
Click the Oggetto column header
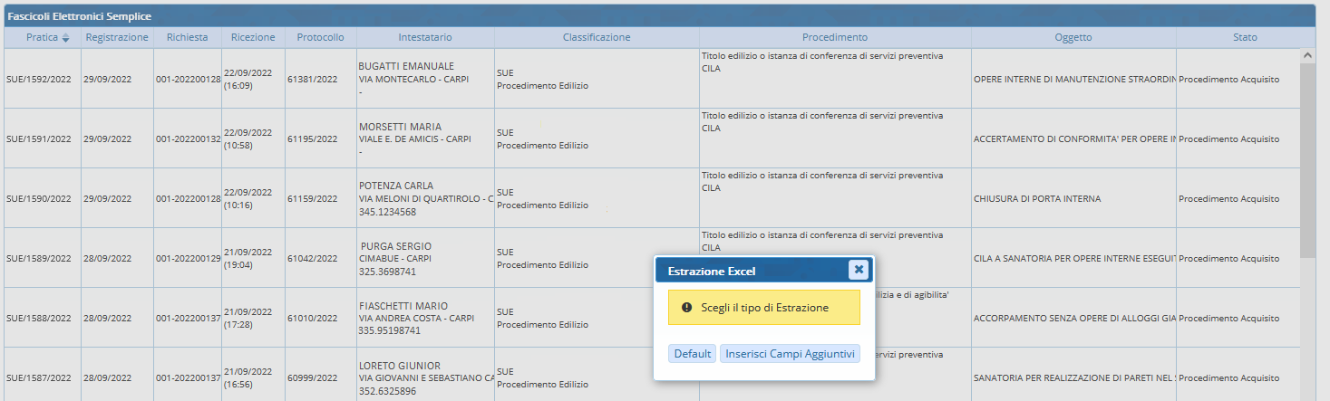[x=1073, y=37]
